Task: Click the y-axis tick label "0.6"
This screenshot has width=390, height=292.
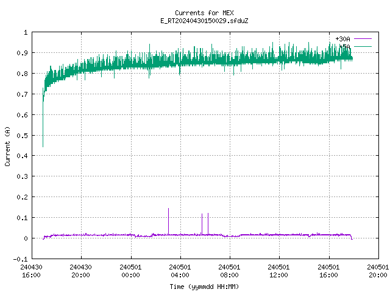Action: [22, 115]
